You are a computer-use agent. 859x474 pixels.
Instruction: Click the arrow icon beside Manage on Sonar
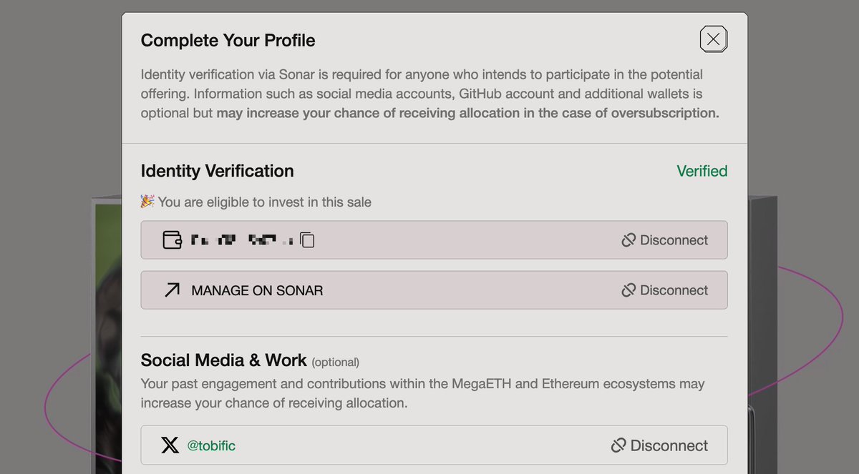click(172, 290)
